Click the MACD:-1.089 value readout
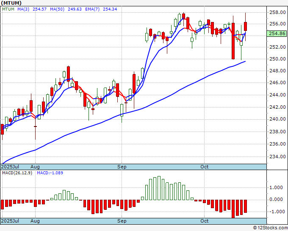Screen dimensions: 288x231 point(50,173)
